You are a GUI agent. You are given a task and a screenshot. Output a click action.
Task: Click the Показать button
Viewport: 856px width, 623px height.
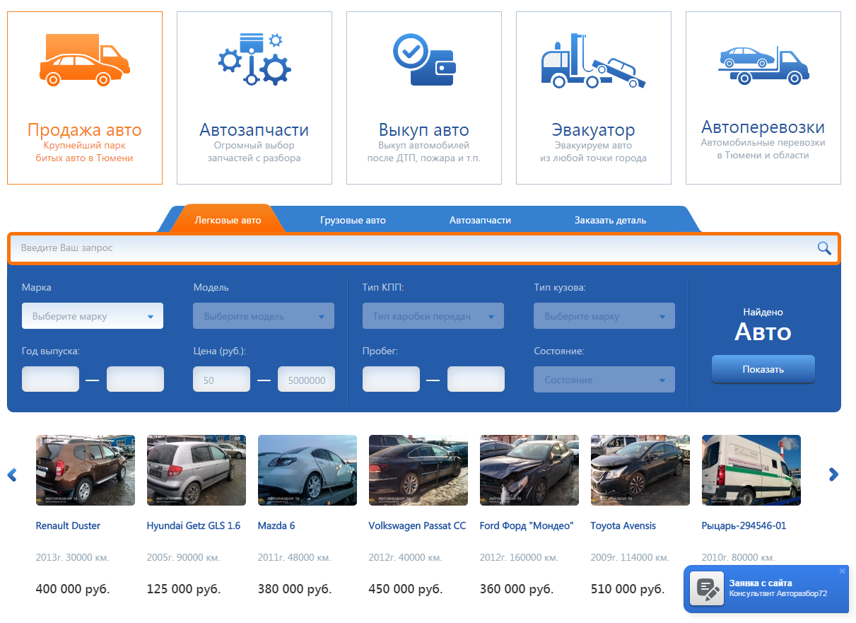[x=763, y=369]
